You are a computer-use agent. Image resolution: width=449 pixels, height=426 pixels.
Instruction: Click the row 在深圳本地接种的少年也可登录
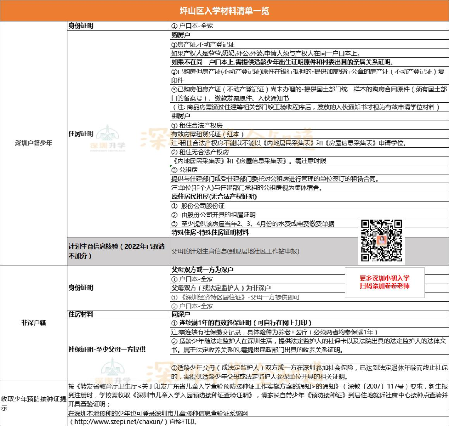(x=258, y=414)
